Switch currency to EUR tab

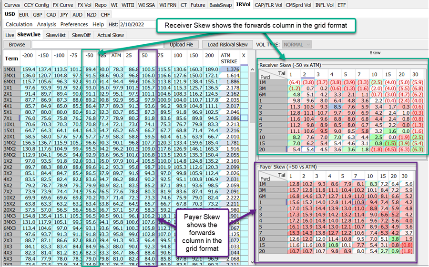tap(24, 15)
